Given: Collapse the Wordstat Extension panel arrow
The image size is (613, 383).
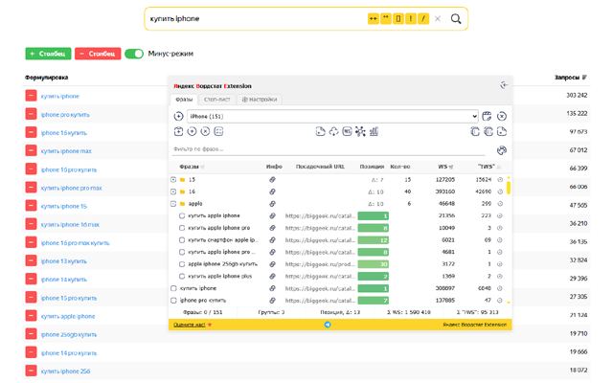Looking at the screenshot, I should point(504,85).
